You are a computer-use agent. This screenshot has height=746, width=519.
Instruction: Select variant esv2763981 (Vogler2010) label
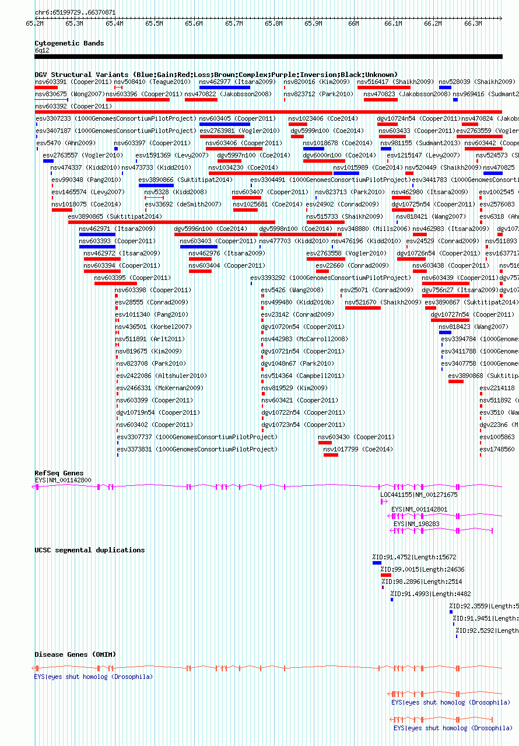(x=240, y=131)
